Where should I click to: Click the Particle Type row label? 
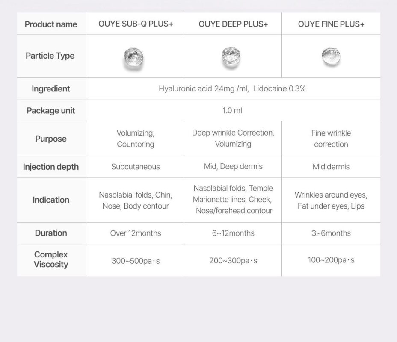tap(50, 56)
